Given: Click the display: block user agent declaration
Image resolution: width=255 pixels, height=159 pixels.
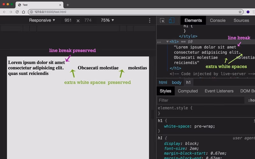Looking at the screenshot, I should [x=181, y=144].
